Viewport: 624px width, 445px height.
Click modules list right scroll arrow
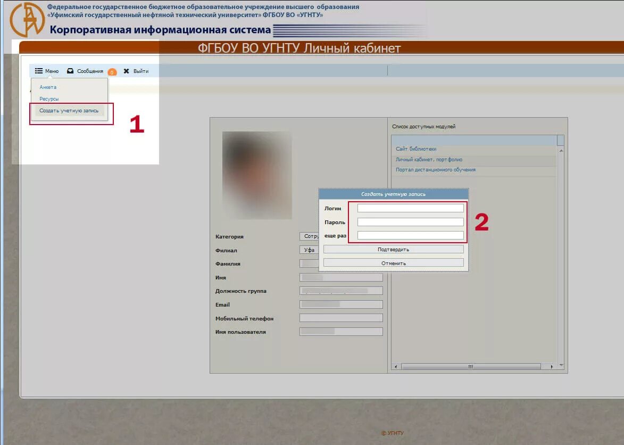click(x=552, y=367)
